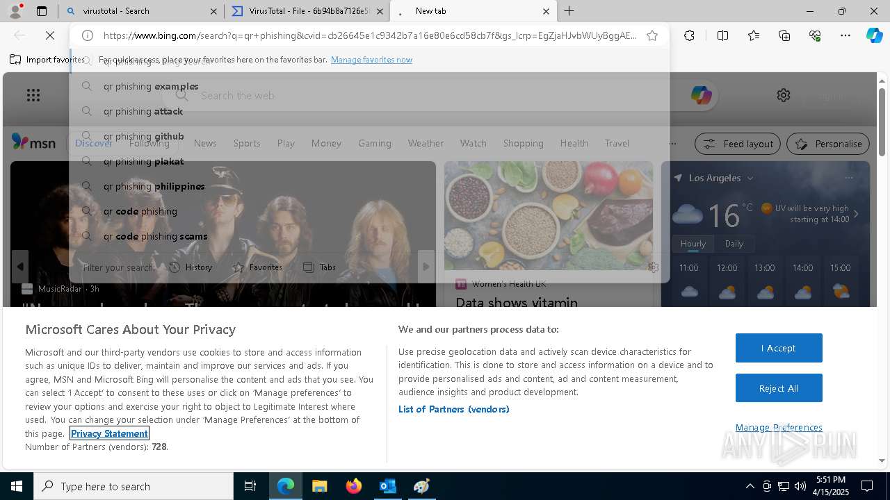This screenshot has height=500, width=890.
Task: Open page settings gear icon
Action: coord(784,95)
